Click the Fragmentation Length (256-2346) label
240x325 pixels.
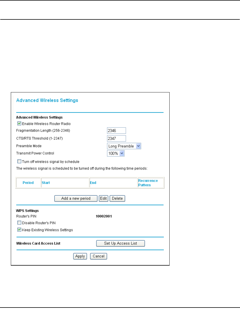[43, 130]
